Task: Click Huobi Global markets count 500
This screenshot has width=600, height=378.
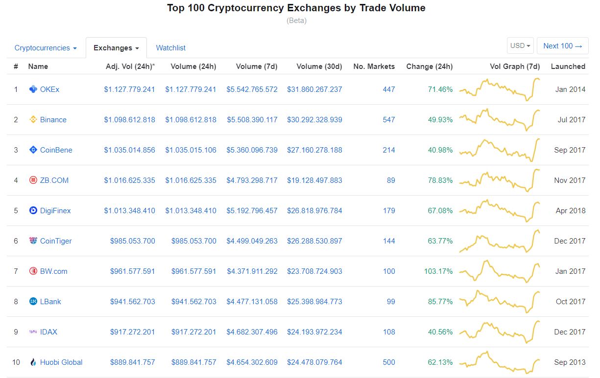Action: click(389, 362)
